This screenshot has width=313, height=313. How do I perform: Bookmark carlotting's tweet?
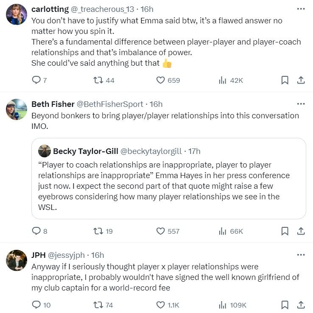285,80
